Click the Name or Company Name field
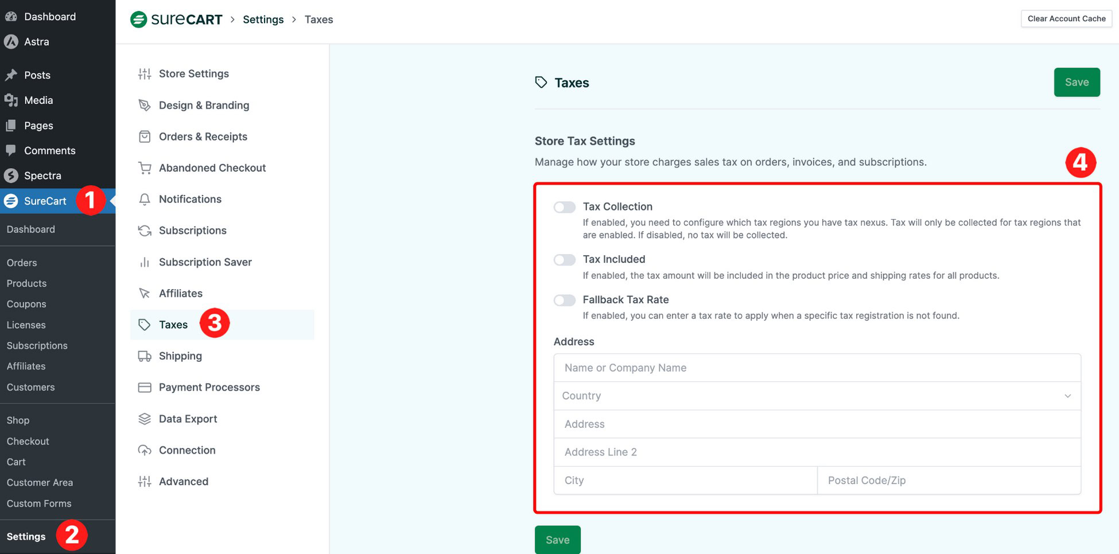1119x554 pixels. (x=817, y=368)
